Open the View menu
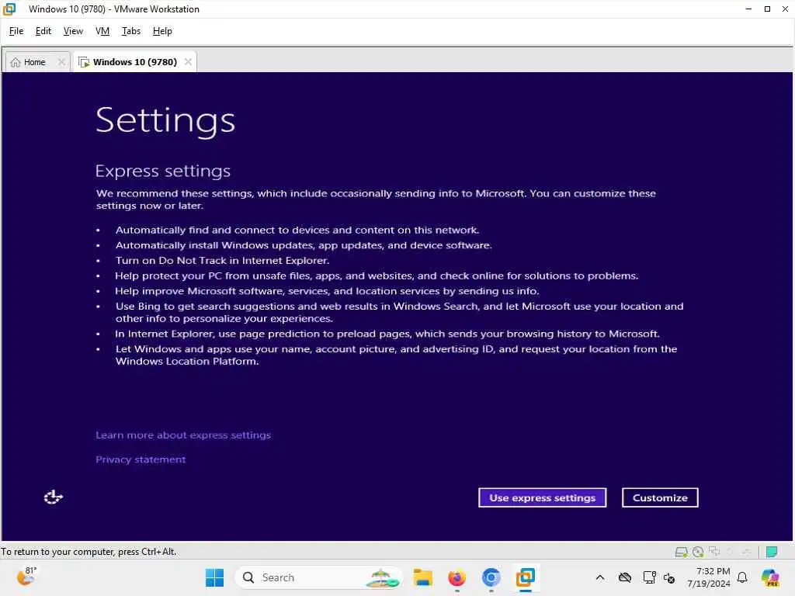Viewport: 795px width, 596px height. (x=73, y=31)
